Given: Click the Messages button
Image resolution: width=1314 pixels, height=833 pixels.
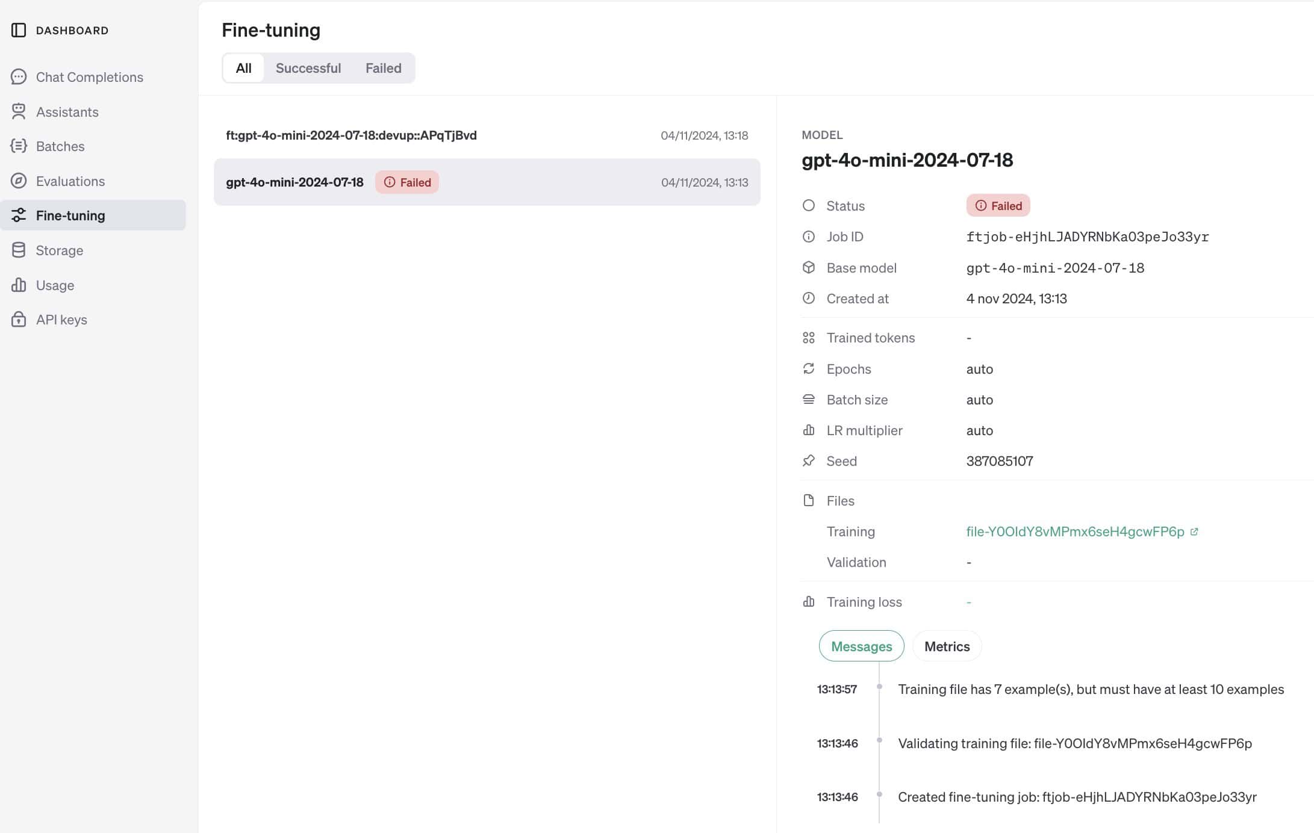Looking at the screenshot, I should 861,646.
